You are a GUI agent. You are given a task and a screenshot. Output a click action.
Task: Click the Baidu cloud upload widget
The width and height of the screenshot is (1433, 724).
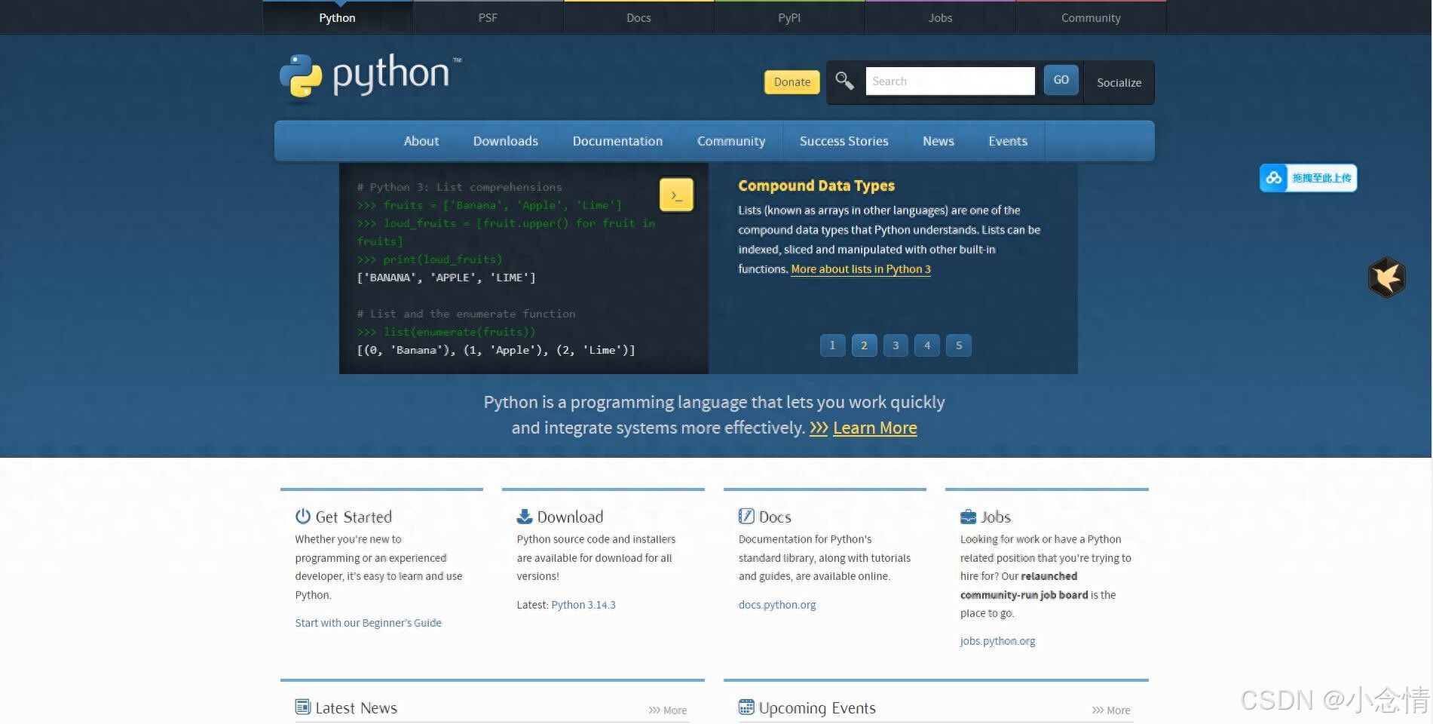[1308, 178]
